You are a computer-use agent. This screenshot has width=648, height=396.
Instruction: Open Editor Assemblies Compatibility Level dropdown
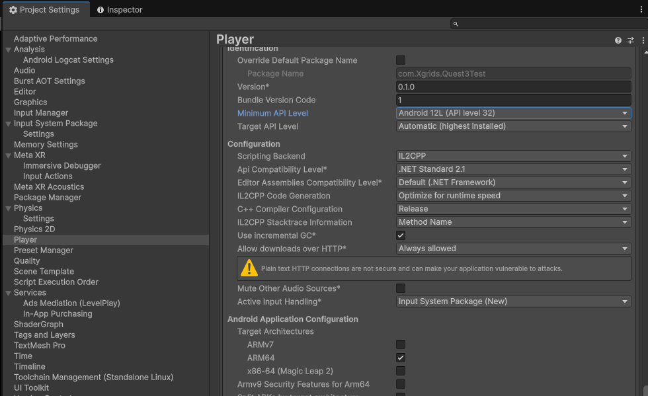tap(513, 182)
